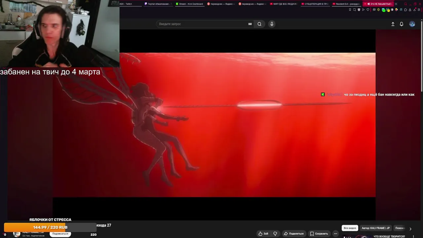423x238 pixels.
Task: Start voice search with the microphone icon
Action: (x=272, y=24)
